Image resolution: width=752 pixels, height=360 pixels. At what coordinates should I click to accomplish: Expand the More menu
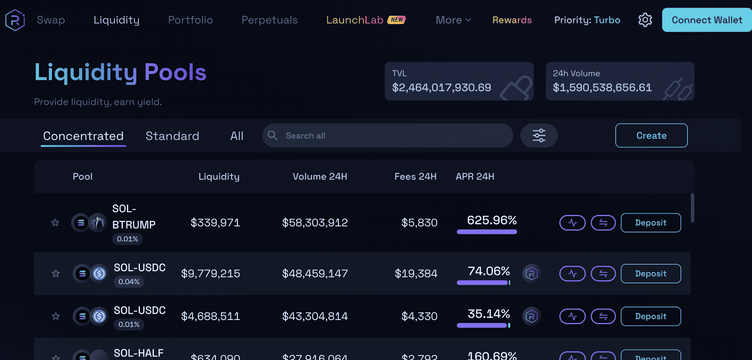point(454,20)
